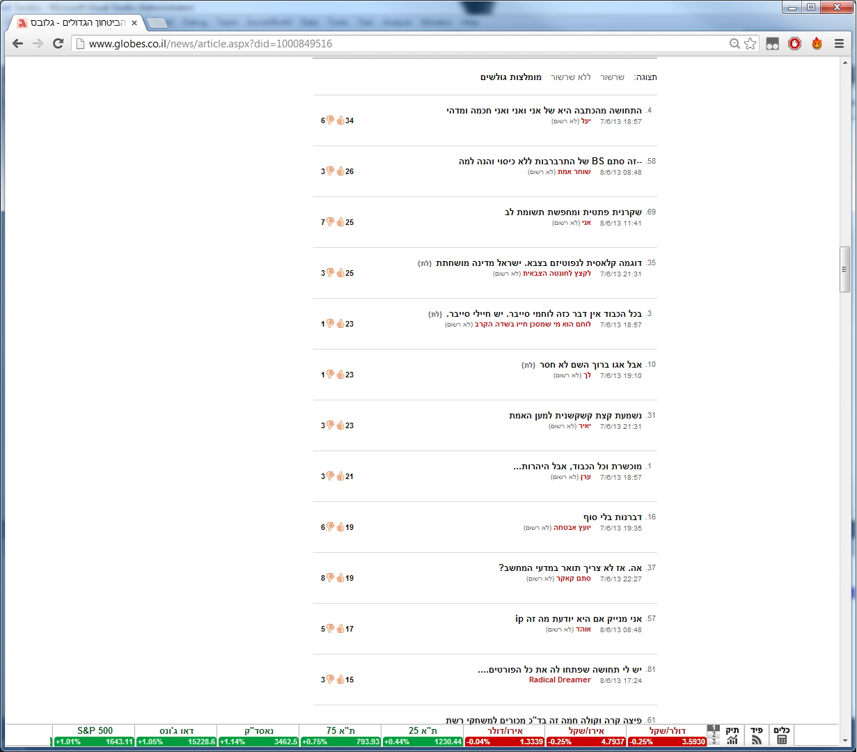Image resolution: width=857 pixels, height=752 pixels.
Task: Open the Chrome hamburger menu
Action: (838, 44)
